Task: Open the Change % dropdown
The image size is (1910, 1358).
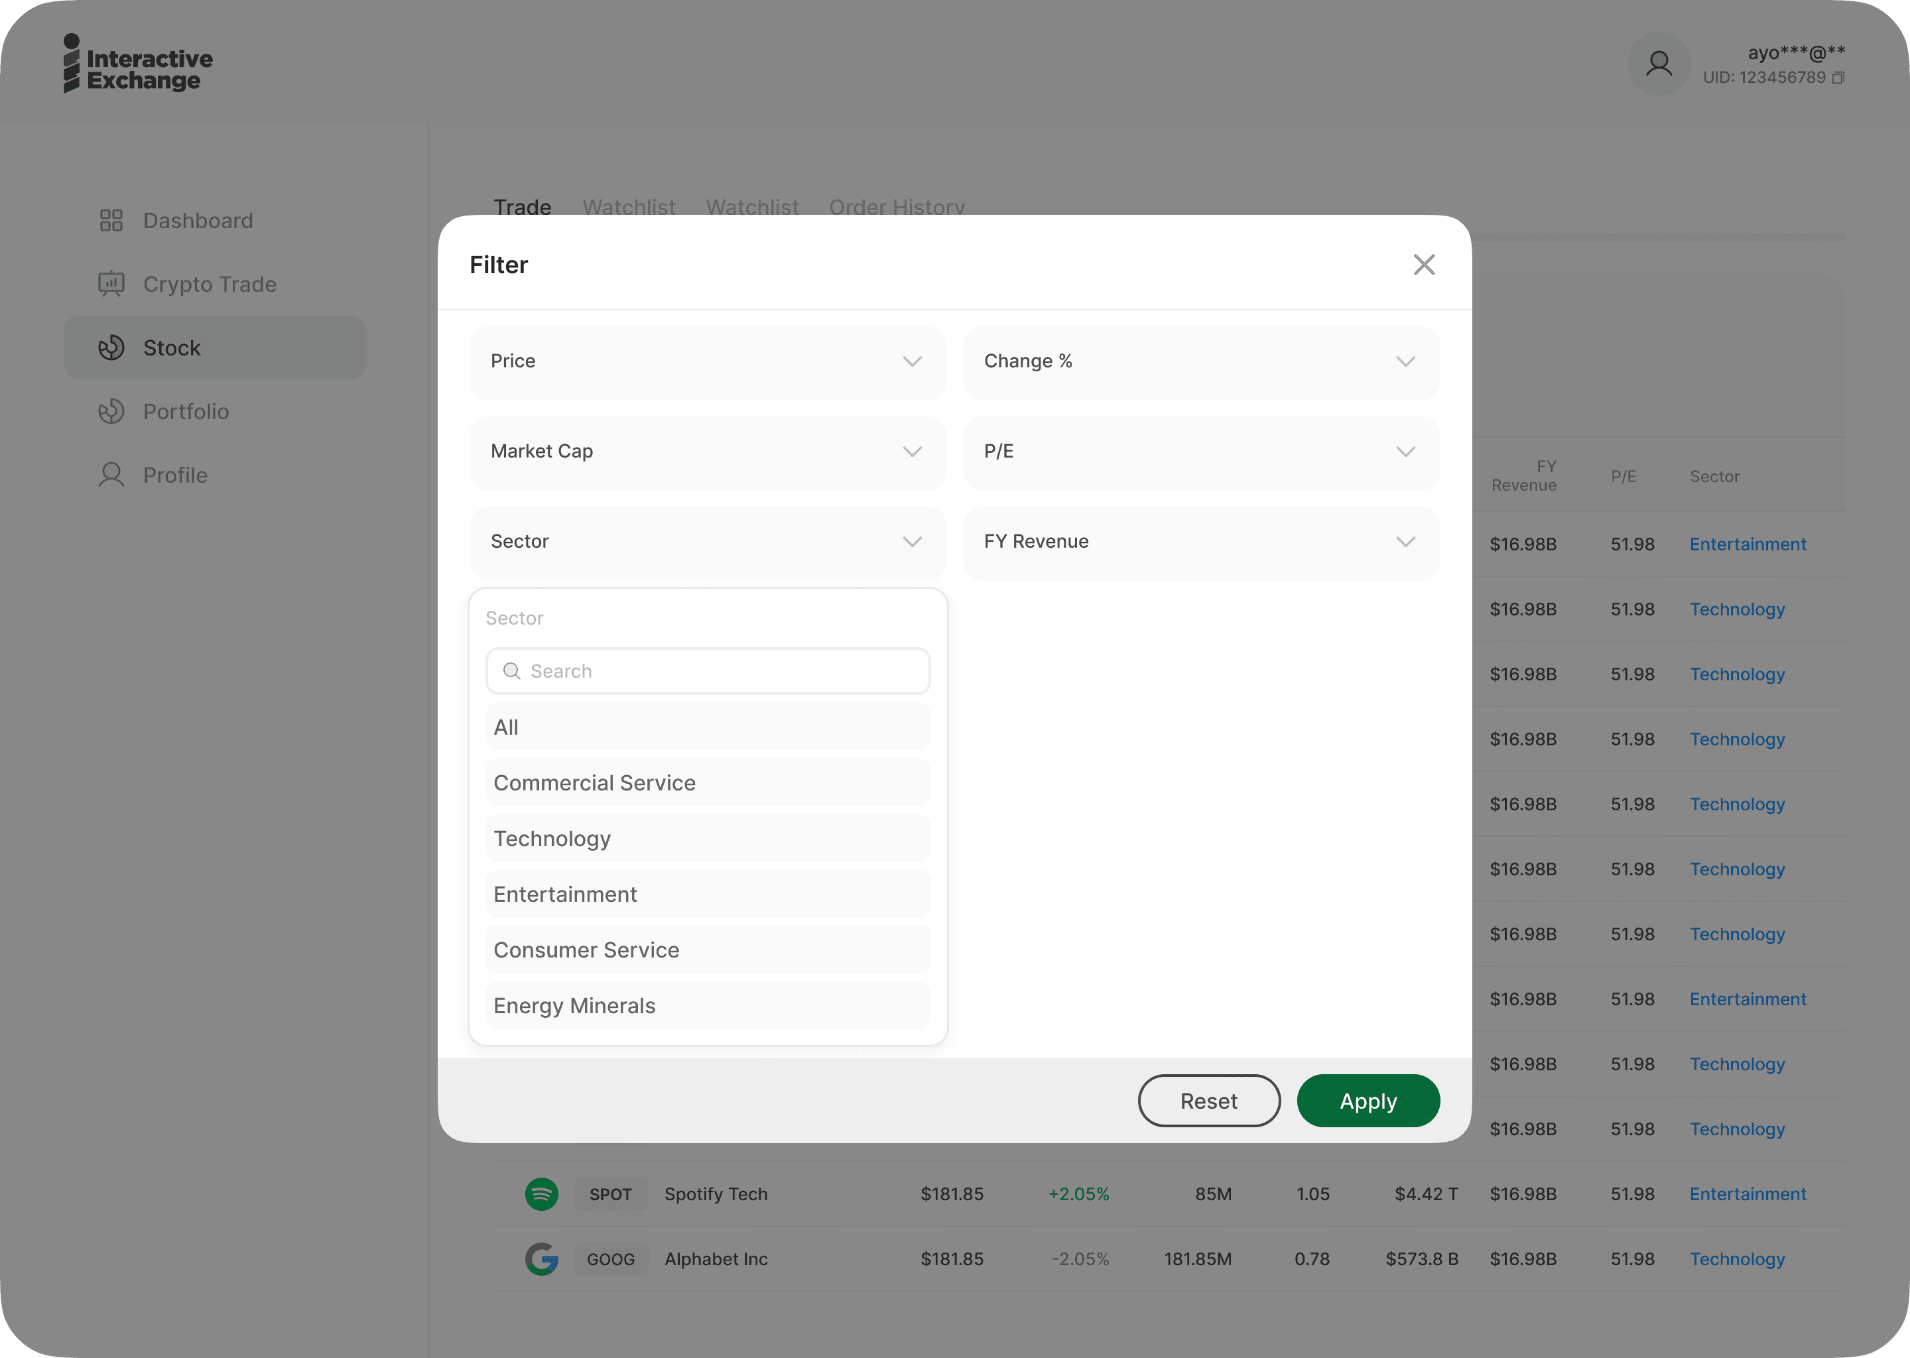Action: (x=1201, y=362)
